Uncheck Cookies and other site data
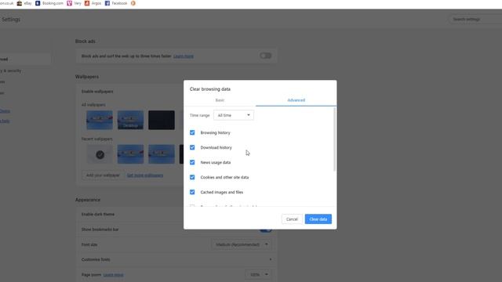502x282 pixels. coord(192,177)
